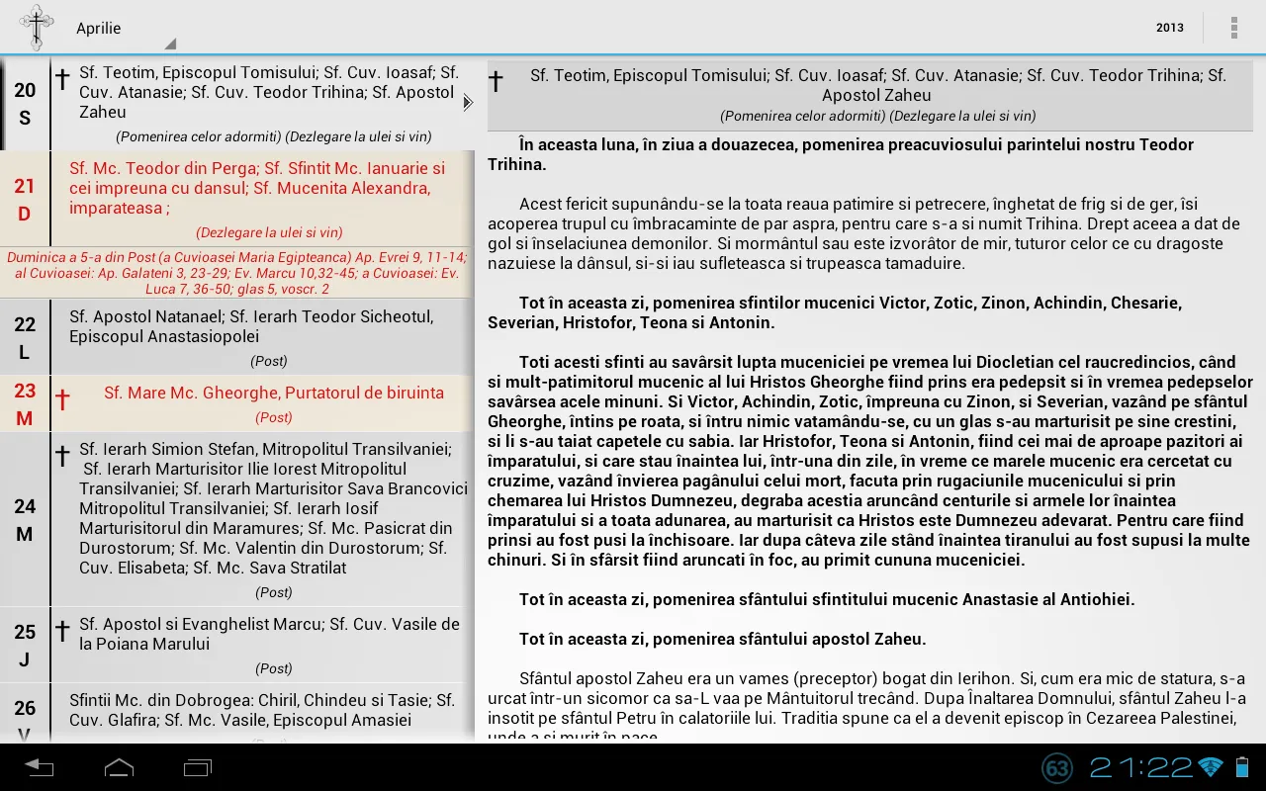Tap the line pomenirea sfântului apostol Zaheu
The image size is (1266, 791).
click(x=723, y=639)
